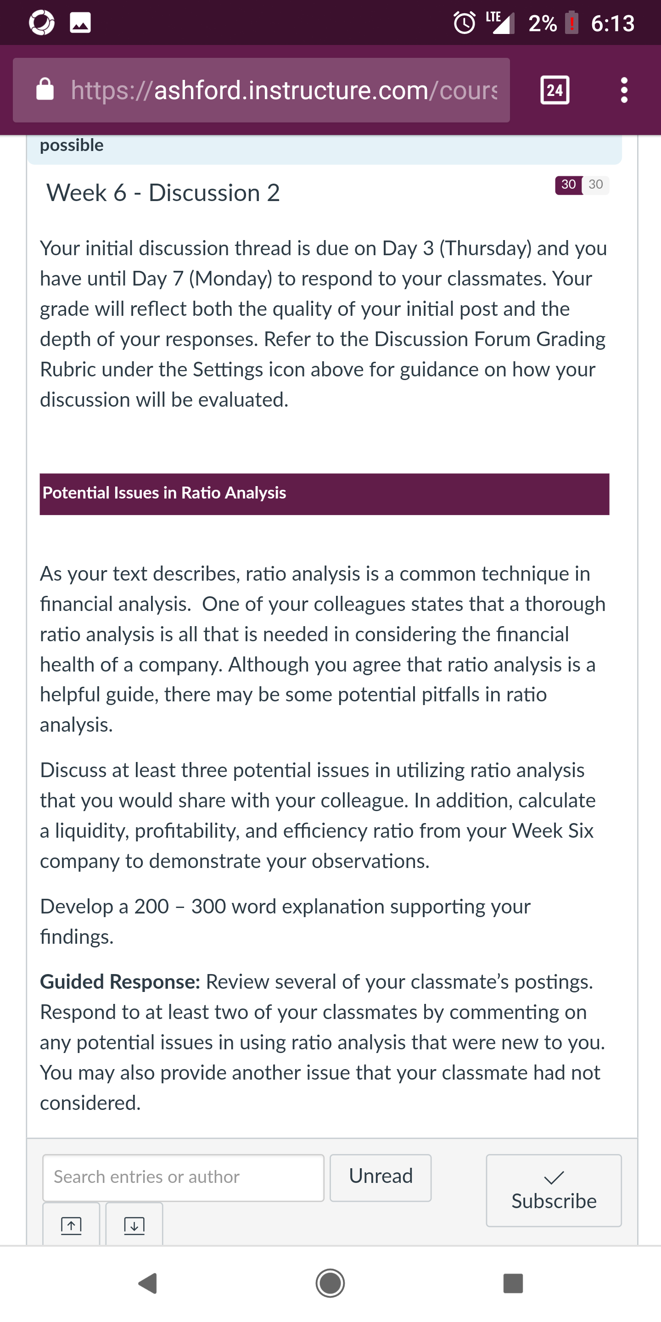Tap the unread count badge showing 30
This screenshot has height=1322, width=661.
click(x=568, y=185)
